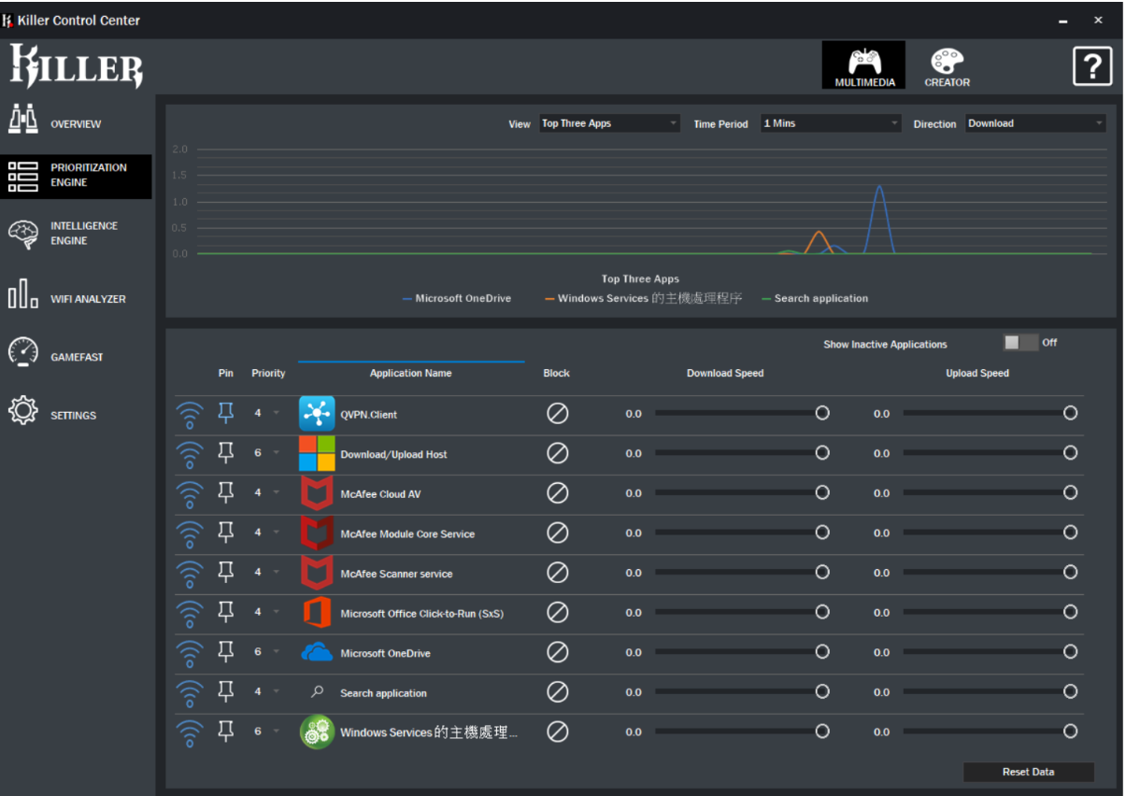1126x796 pixels.
Task: Change the priority value for Microsoft Office Click-to-Run
Action: (x=266, y=612)
